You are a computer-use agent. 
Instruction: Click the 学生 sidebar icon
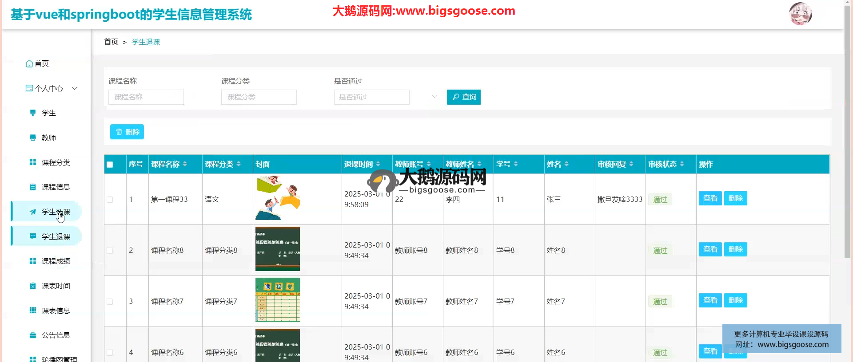tap(33, 113)
